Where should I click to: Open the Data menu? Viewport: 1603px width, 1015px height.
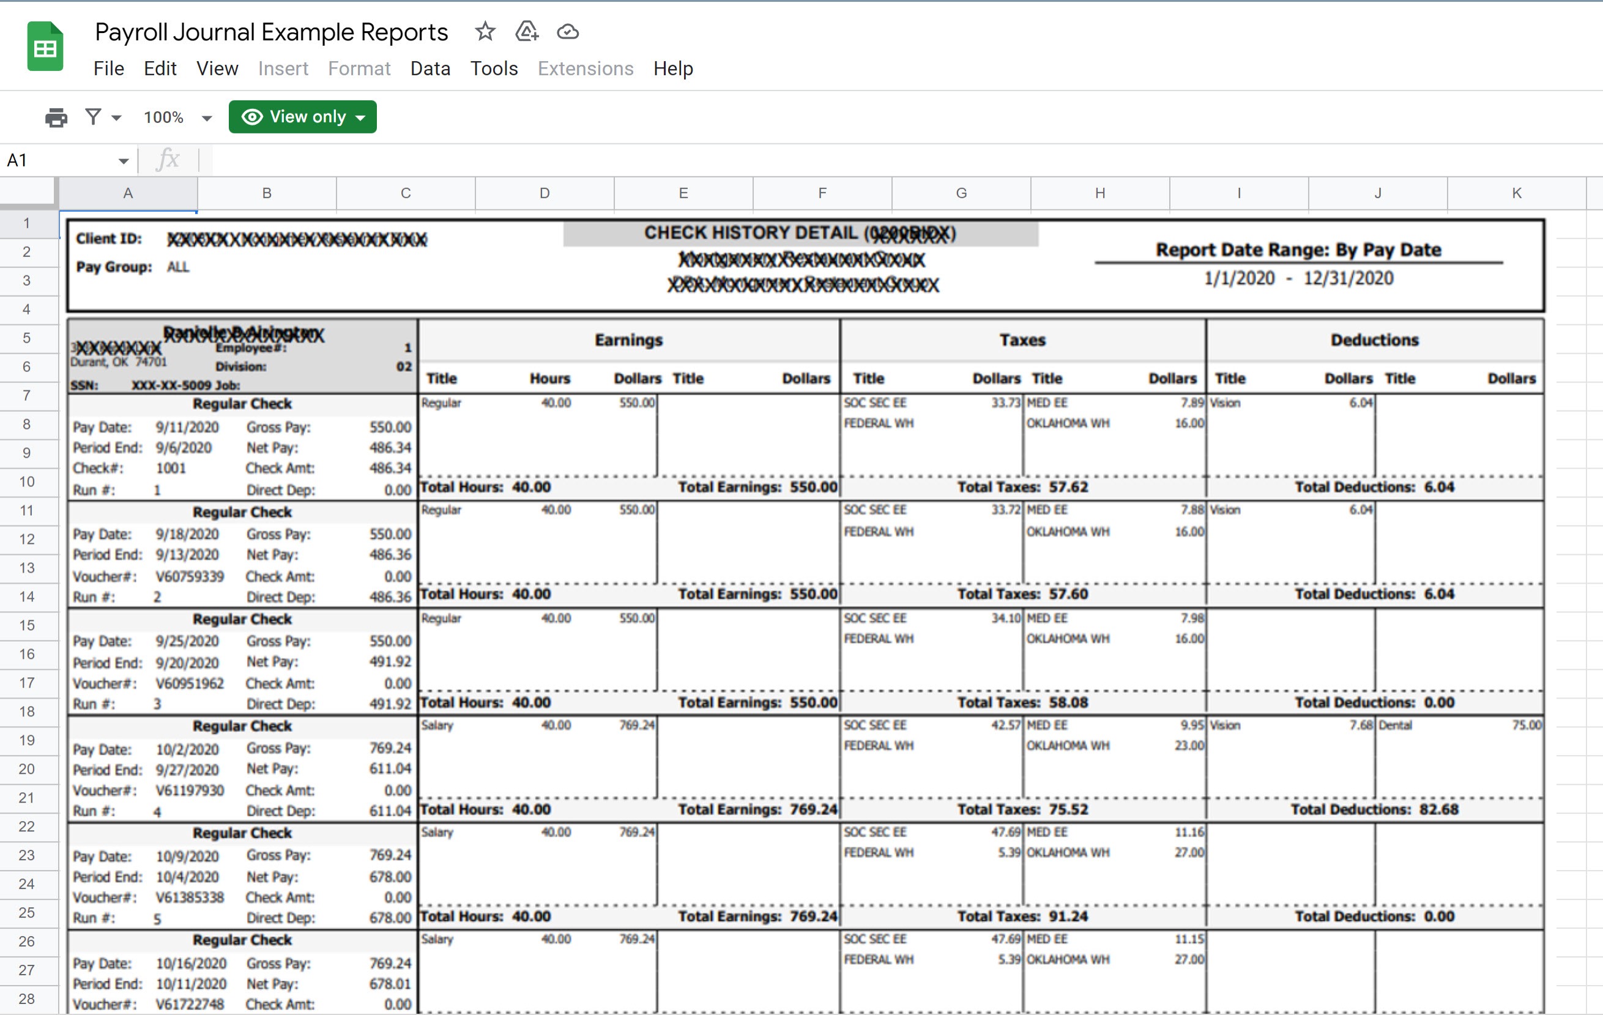(x=430, y=69)
